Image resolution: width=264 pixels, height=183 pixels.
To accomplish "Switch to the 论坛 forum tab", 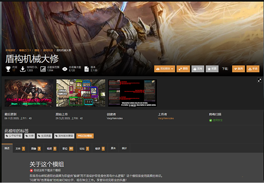I will (84, 149).
